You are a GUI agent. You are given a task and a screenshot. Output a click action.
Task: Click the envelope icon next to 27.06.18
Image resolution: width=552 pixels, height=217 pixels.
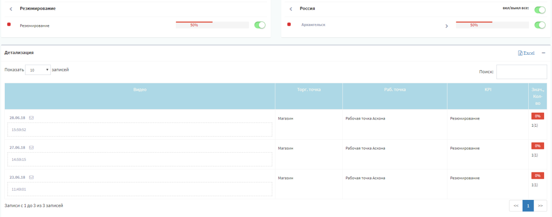31,148
